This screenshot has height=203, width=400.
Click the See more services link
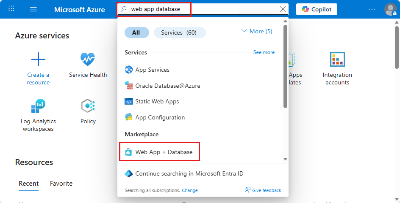(264, 52)
